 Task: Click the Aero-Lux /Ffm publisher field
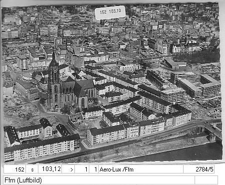tap(141, 169)
